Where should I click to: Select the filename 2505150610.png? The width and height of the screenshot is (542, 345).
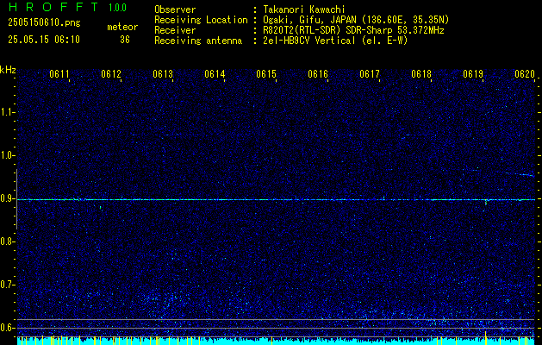click(44, 23)
